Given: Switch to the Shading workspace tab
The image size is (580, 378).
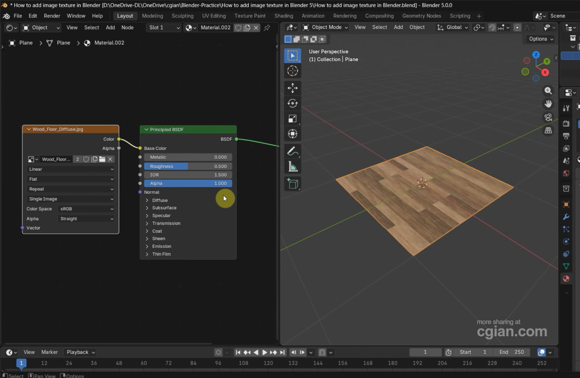Looking at the screenshot, I should pos(284,16).
